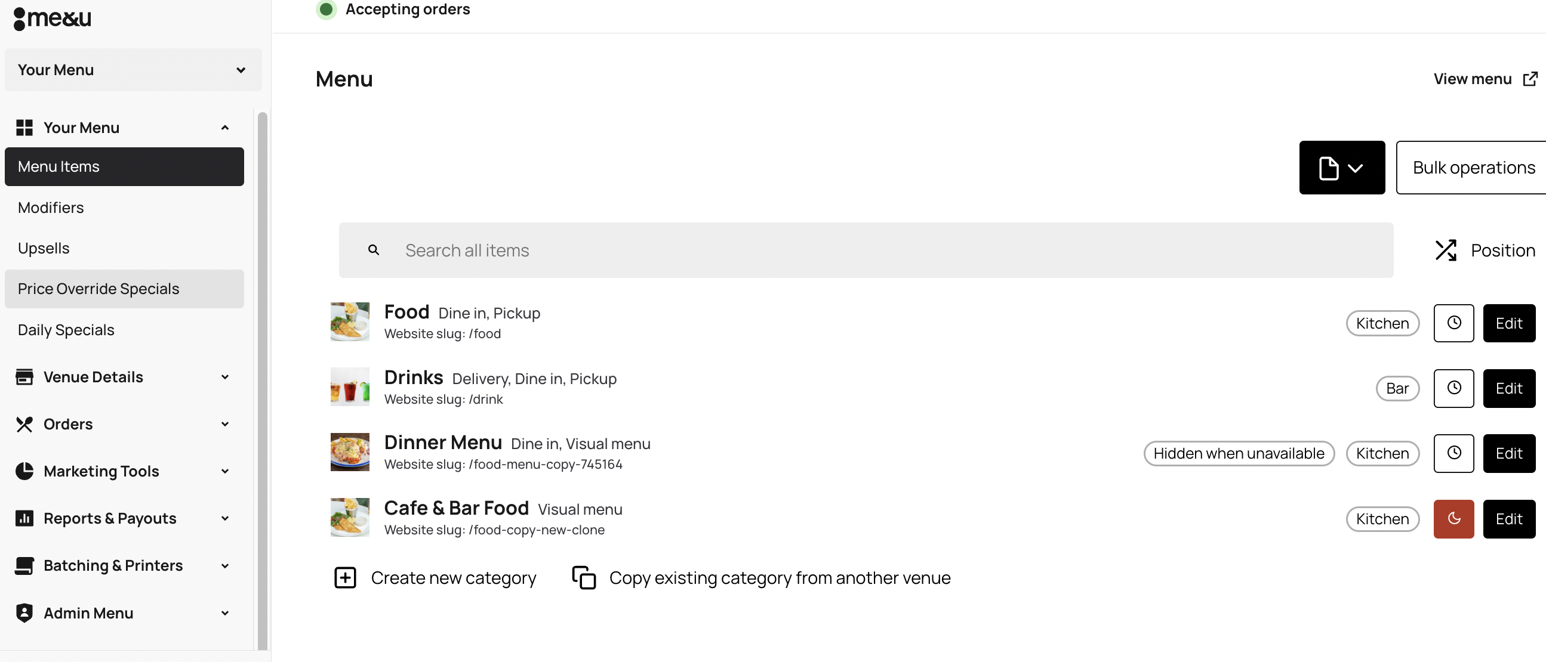Open Bulk operations
This screenshot has width=1546, height=662.
pos(1473,168)
